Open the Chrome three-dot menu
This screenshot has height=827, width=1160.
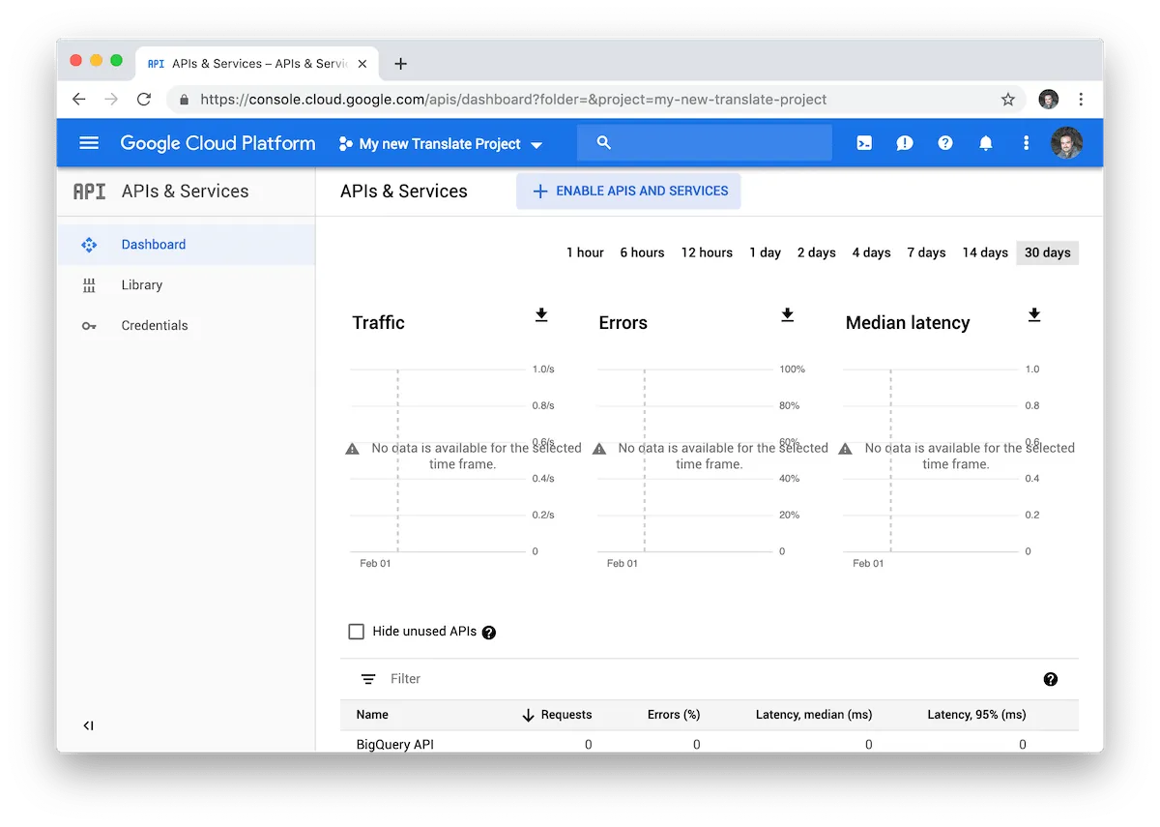point(1081,100)
